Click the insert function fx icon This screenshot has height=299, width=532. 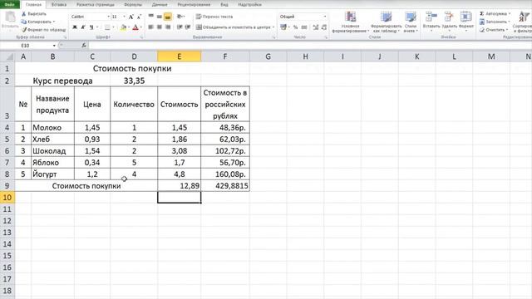[84, 46]
